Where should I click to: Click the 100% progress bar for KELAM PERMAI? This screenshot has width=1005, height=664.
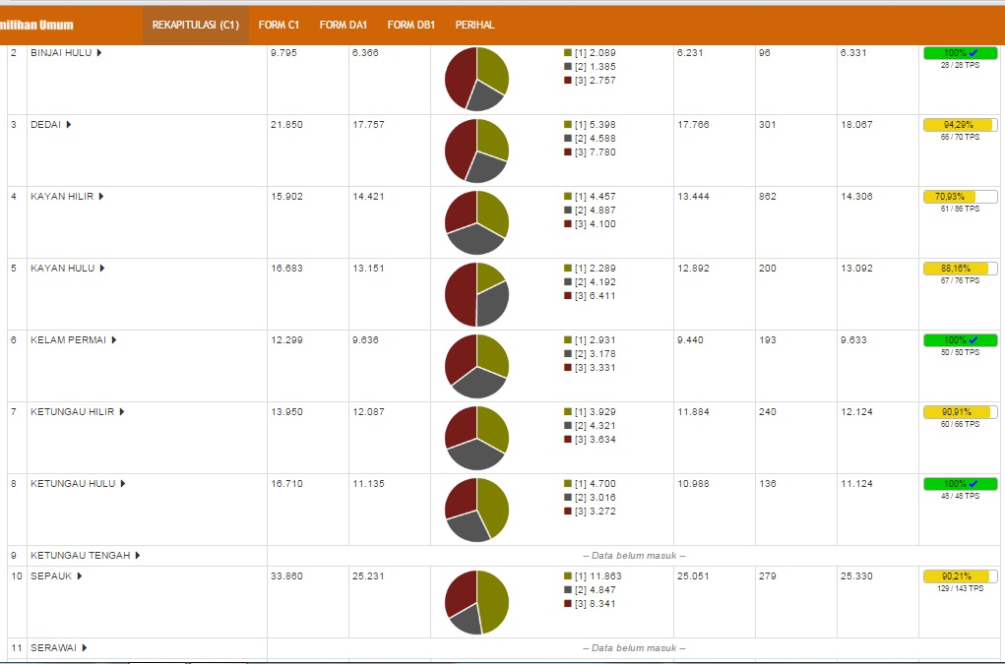pos(960,340)
